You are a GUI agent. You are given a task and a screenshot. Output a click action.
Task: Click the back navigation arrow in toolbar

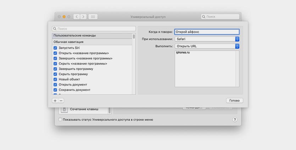[x=77, y=17]
